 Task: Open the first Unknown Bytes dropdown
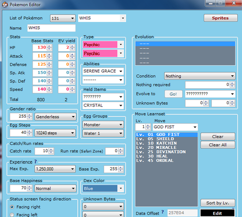coord(103,207)
